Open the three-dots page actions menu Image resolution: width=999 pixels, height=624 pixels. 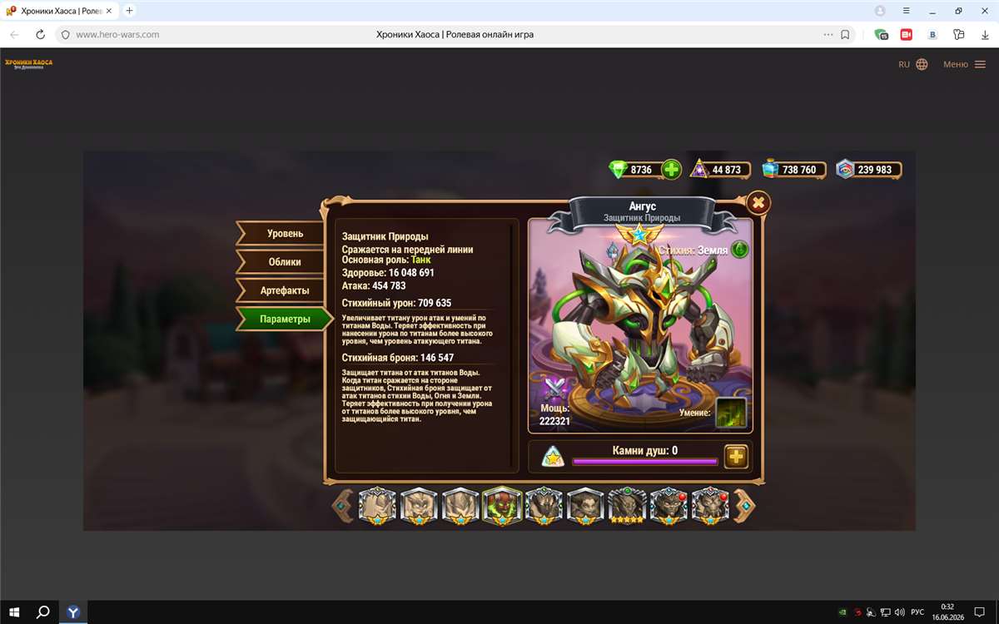828,35
